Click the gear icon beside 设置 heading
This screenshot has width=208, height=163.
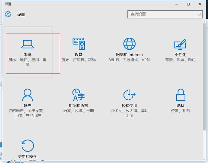8,14
